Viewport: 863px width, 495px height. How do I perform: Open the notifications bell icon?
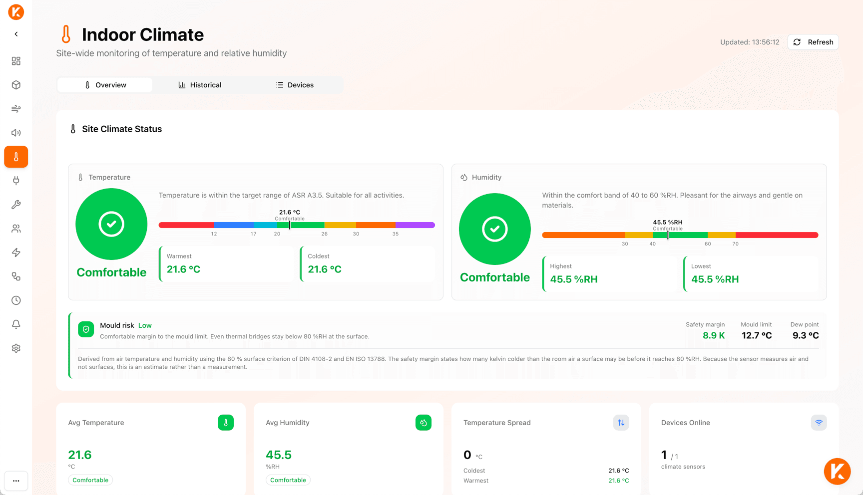(x=16, y=324)
